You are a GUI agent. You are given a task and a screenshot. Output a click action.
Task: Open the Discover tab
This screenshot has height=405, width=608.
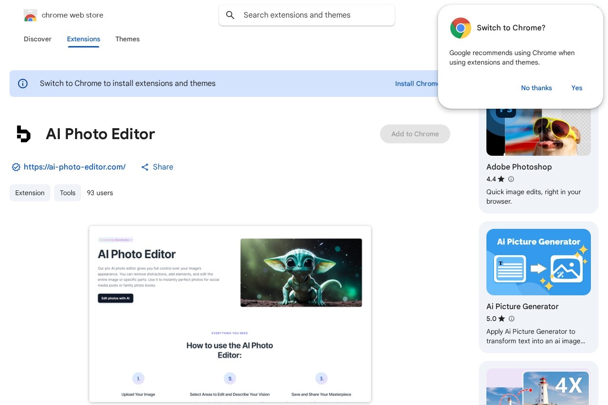point(38,39)
